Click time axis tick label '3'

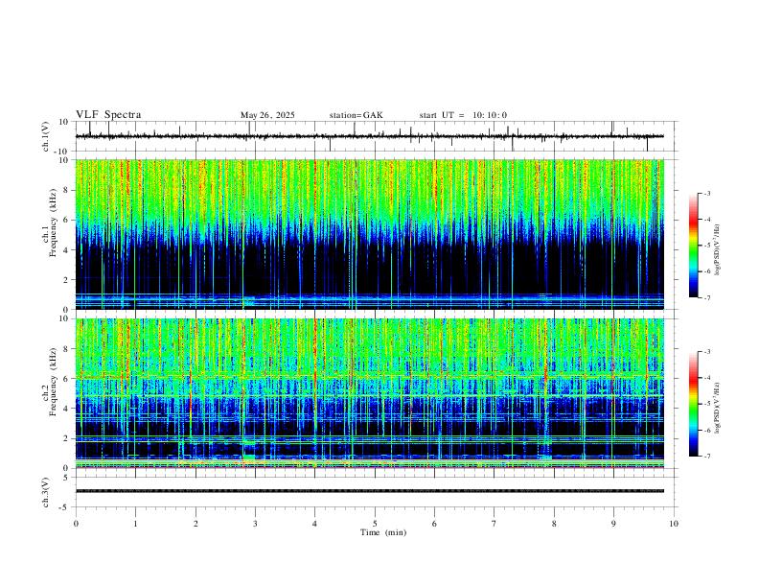(x=255, y=524)
